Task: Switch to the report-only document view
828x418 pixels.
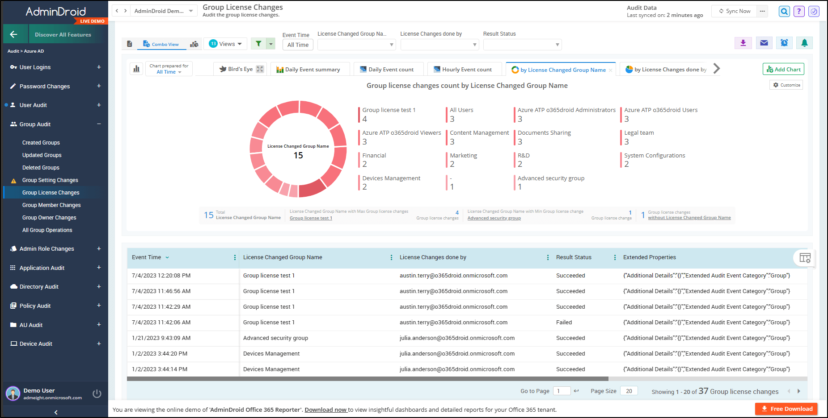Action: [130, 44]
